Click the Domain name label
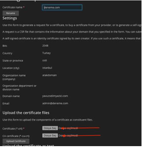 pos(11,96)
